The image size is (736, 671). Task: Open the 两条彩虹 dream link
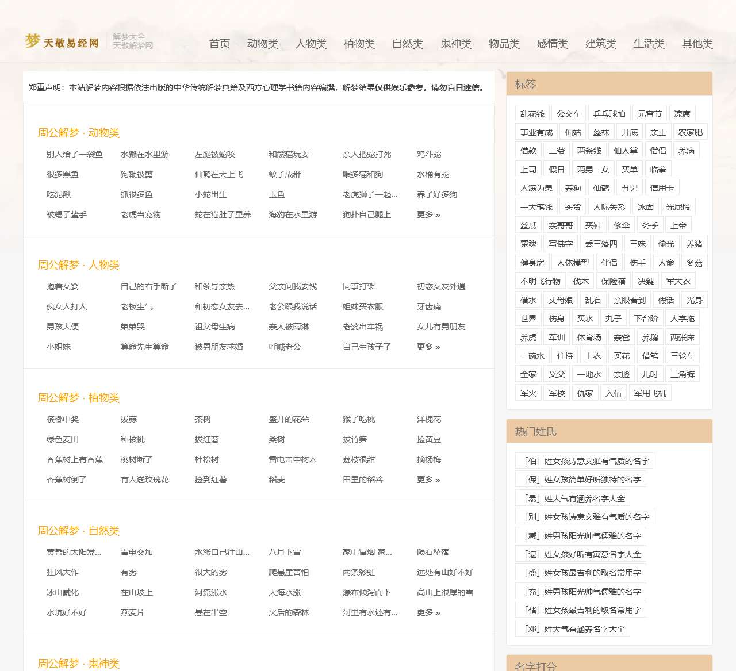[x=359, y=572]
